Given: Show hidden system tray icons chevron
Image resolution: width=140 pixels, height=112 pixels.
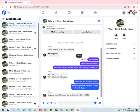Looking at the screenshot, I should point(116,110).
